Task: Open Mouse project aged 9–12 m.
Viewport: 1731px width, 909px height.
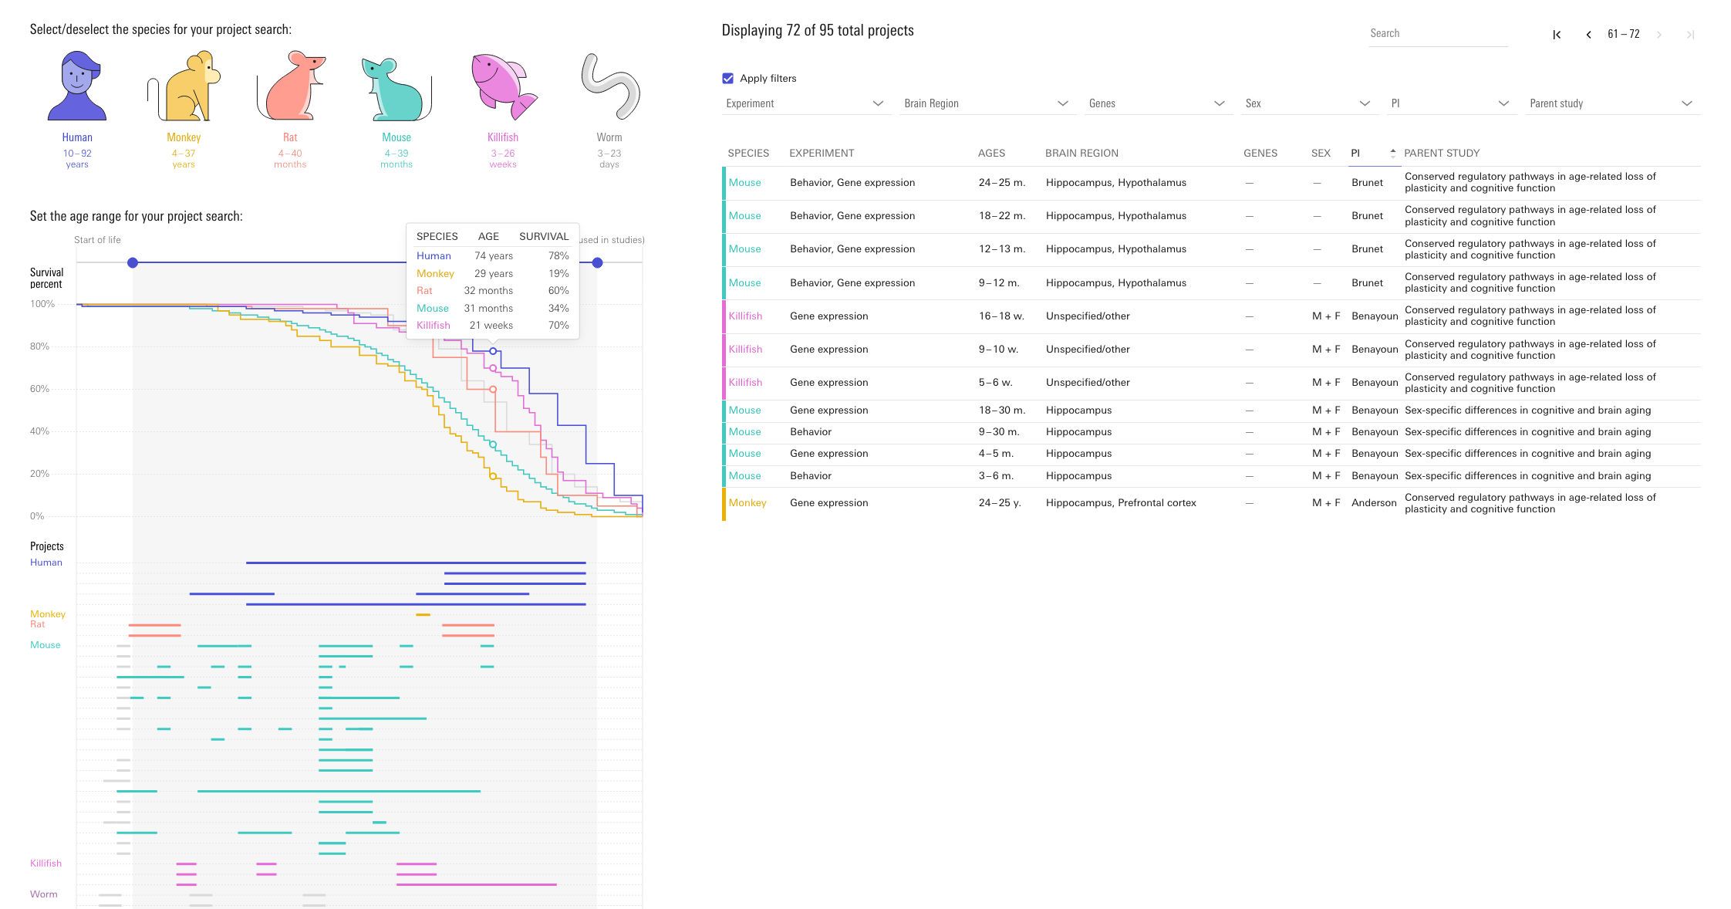Action: [x=1211, y=283]
